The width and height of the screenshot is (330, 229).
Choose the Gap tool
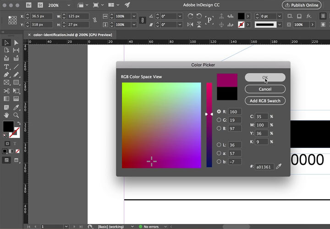click(x=16, y=50)
